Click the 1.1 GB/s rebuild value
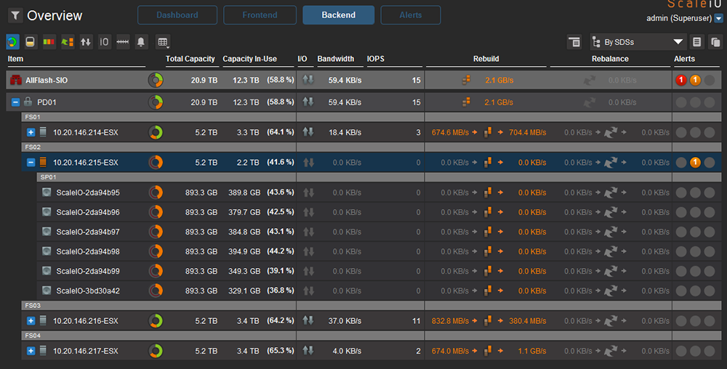Viewport: 727px width, 369px height. point(532,351)
